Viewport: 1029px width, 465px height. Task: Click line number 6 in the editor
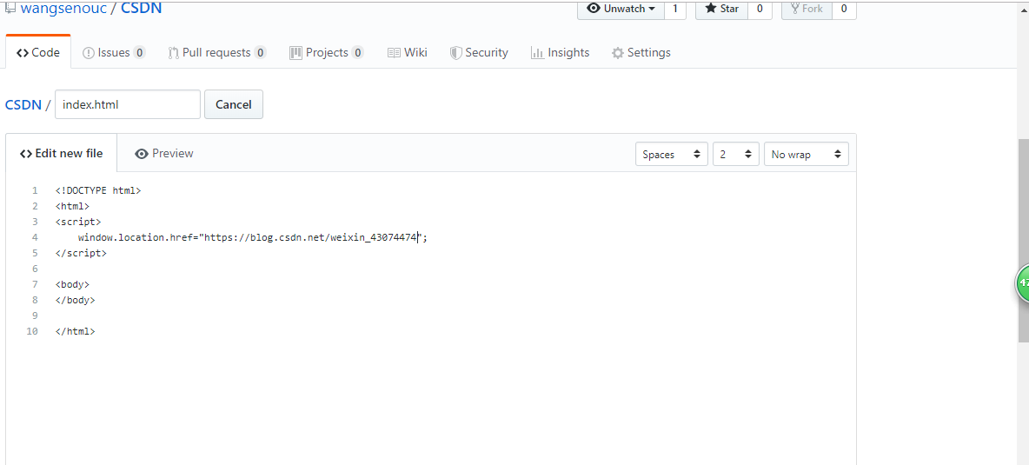tap(35, 269)
